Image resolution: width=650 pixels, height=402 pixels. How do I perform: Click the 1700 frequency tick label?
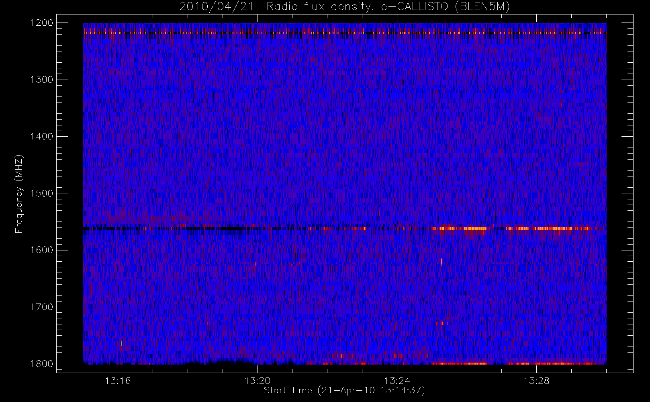point(42,307)
